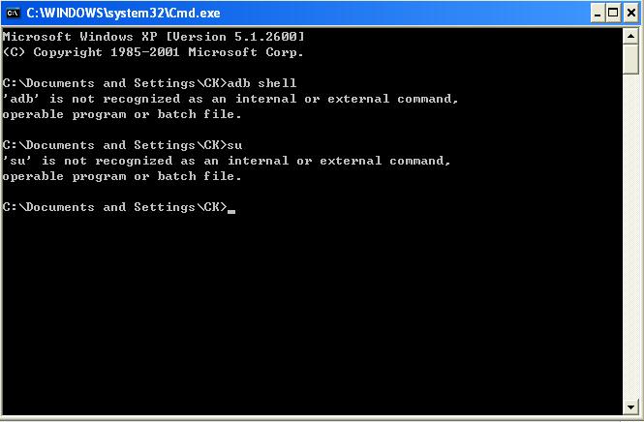Open the Cmd.exe system menu icon
Screen dimensions: 644x422
(14, 13)
